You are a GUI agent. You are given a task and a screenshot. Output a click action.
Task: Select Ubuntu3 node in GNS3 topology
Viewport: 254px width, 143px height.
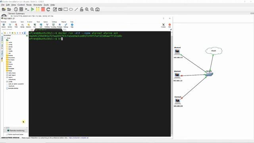177,101
